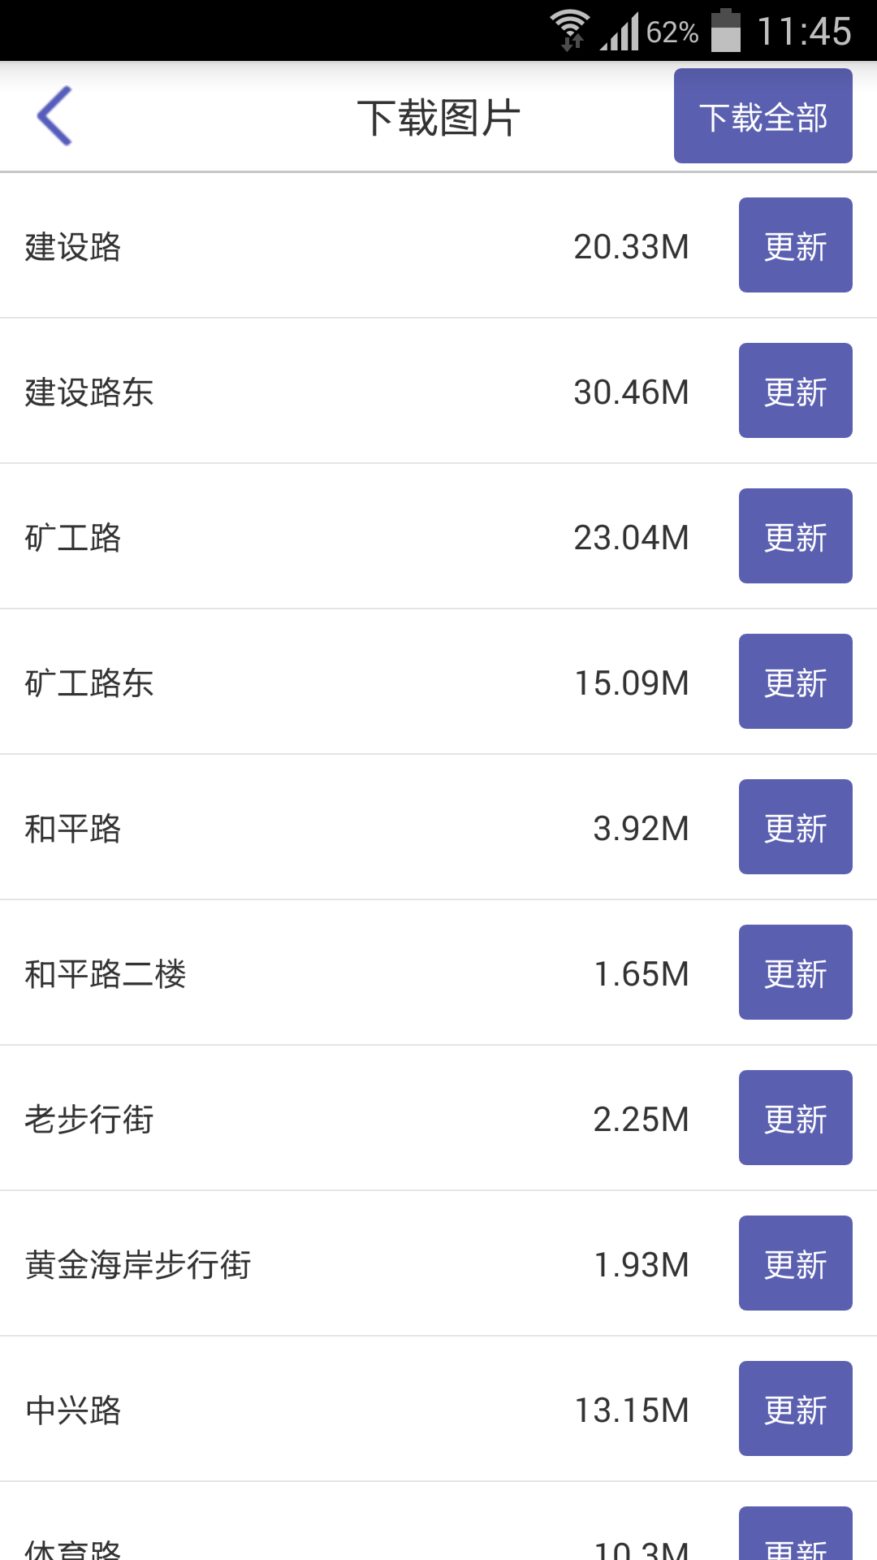Update the 建设路东 image pack
Image resolution: width=877 pixels, height=1560 pixels.
pyautogui.click(x=795, y=390)
